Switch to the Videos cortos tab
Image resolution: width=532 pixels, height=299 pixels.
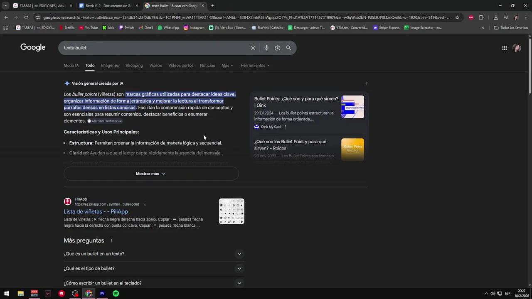[181, 66]
